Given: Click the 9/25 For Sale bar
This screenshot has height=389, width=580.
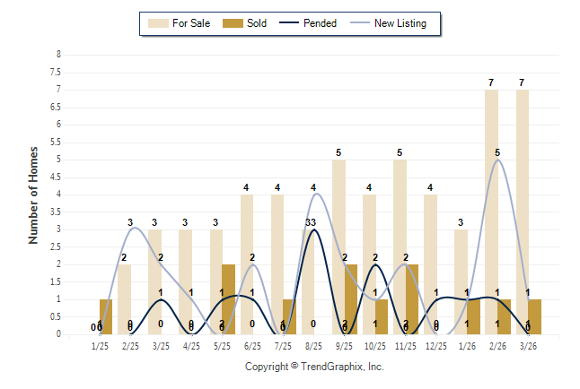Looking at the screenshot, I should [338, 246].
